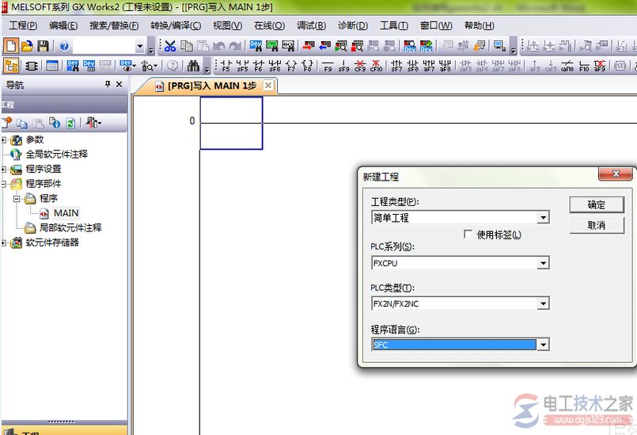Insert a rising pulse contact with the sF7 icon
This screenshot has width=637, height=435.
[396, 66]
